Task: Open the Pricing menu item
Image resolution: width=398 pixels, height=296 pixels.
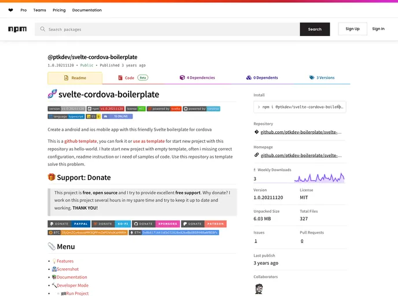Action: pos(59,10)
